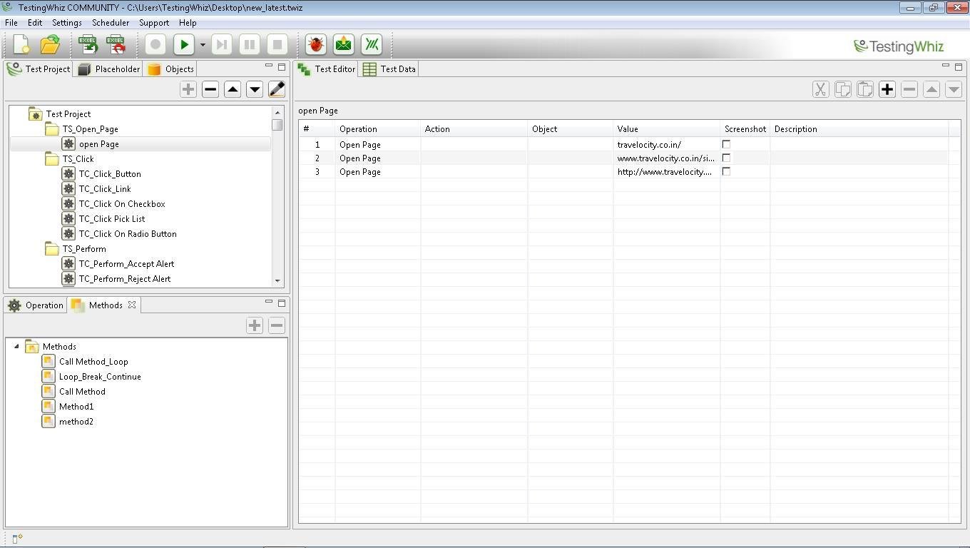
Task: Pause the test execution
Action: click(249, 44)
